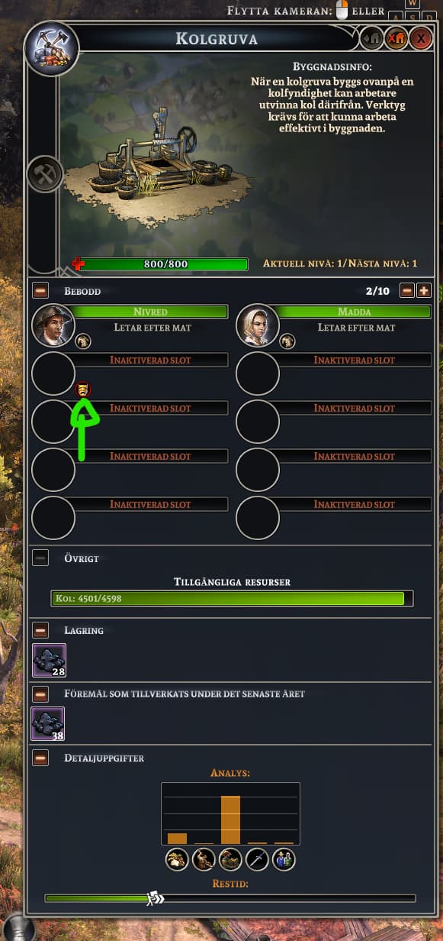Select Madda's worker portrait
The width and height of the screenshot is (443, 941).
click(x=258, y=325)
